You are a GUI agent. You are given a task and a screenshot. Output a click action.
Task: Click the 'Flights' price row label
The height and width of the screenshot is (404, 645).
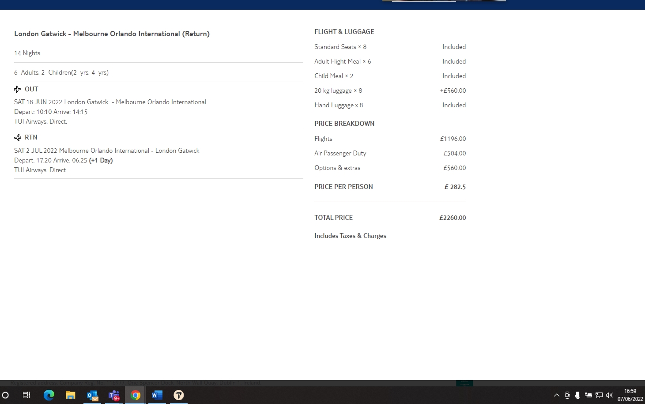[323, 139]
